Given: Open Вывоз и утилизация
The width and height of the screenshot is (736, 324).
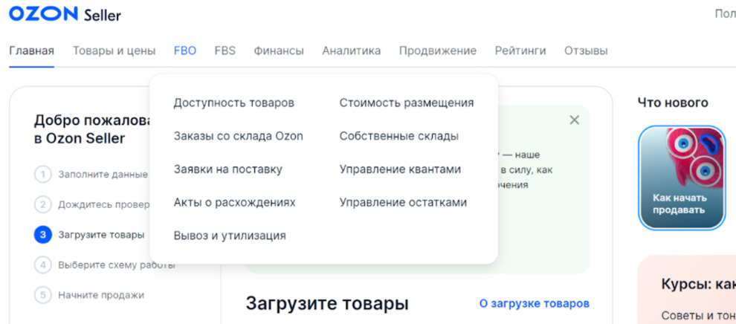Looking at the screenshot, I should 230,236.
